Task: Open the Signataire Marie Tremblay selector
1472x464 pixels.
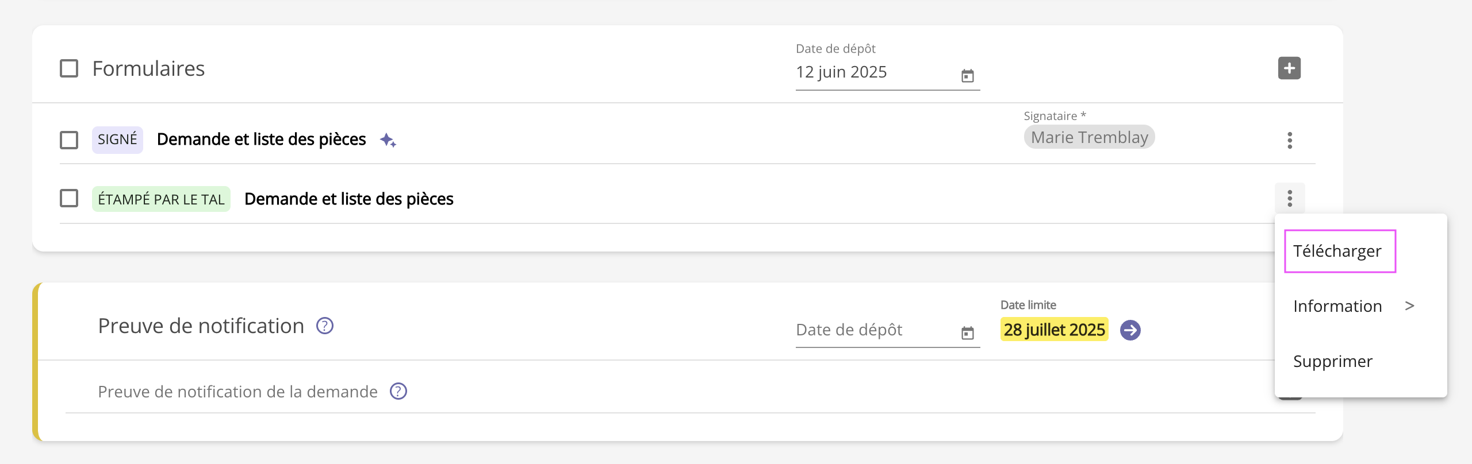Action: point(1089,137)
